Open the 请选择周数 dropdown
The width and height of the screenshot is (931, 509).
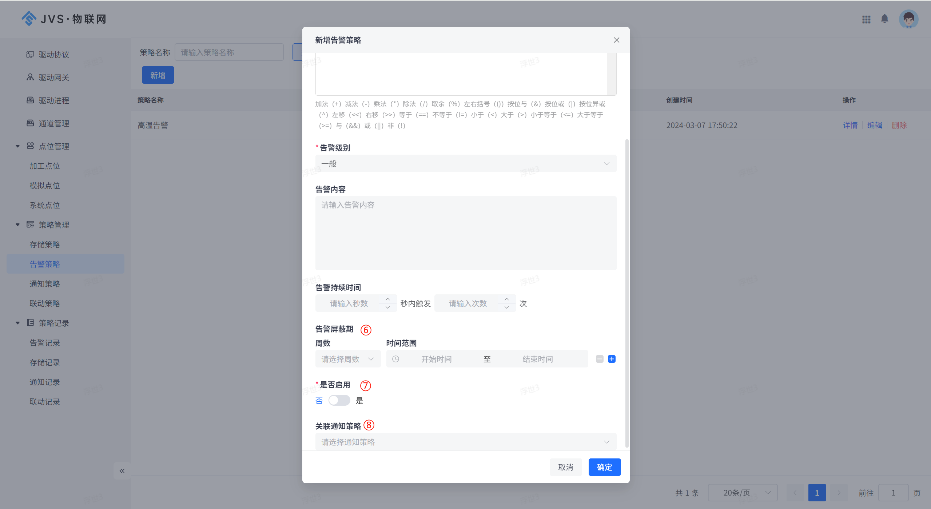coord(348,359)
